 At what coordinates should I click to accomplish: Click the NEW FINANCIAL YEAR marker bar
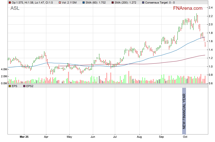(x=184, y=111)
